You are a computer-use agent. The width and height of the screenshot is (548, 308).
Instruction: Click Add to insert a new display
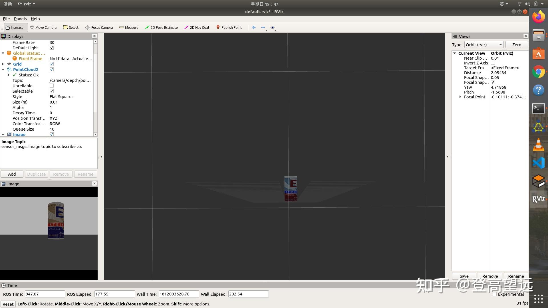(x=12, y=174)
